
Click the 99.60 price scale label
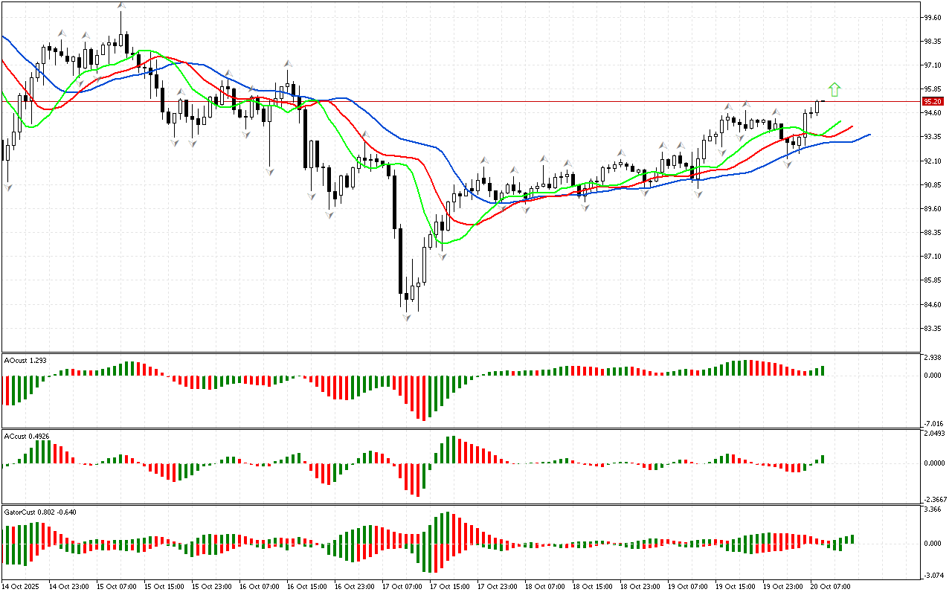point(931,17)
